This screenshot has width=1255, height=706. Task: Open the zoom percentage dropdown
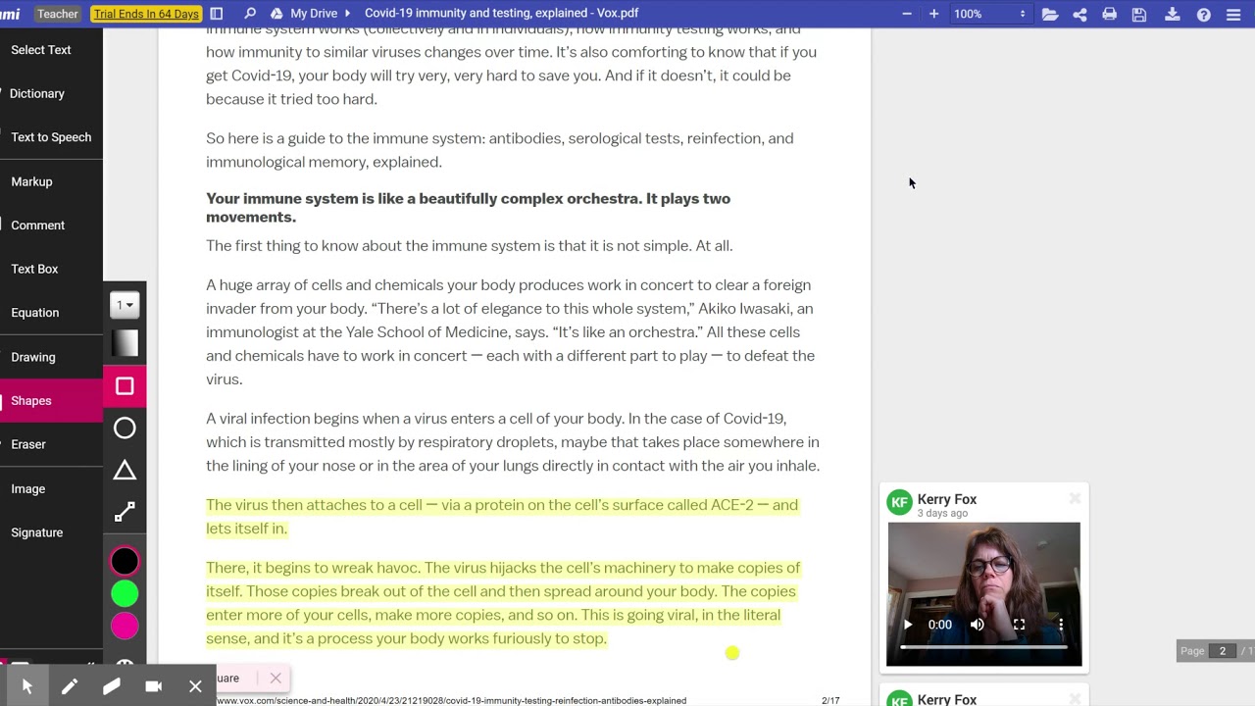coord(990,14)
